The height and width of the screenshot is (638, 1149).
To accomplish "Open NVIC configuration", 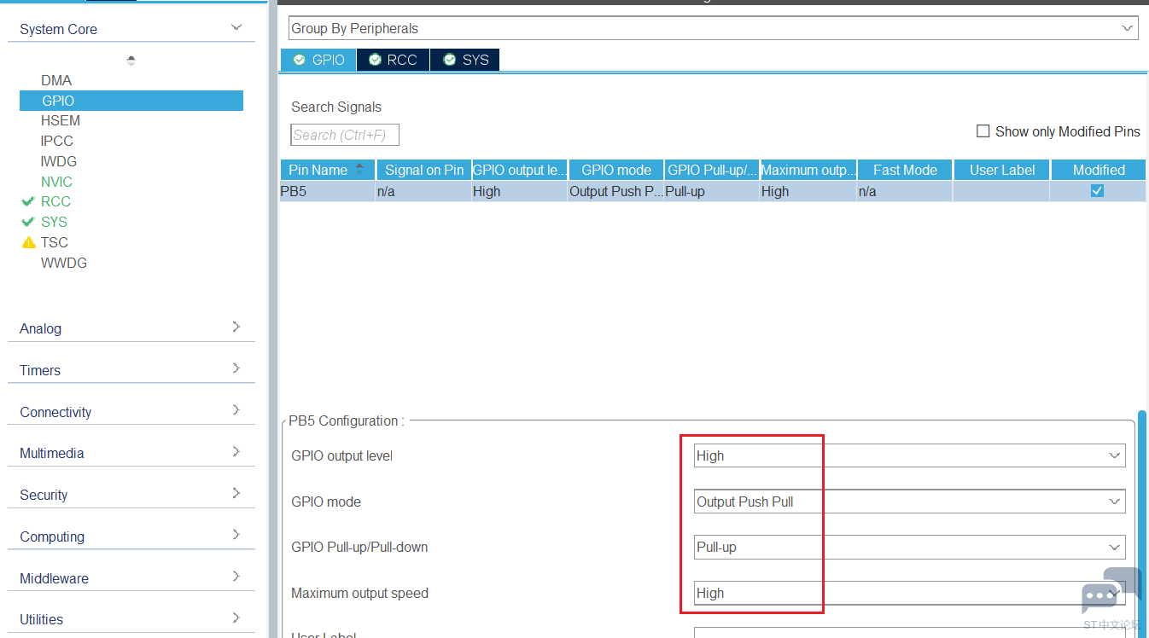I will click(x=56, y=182).
